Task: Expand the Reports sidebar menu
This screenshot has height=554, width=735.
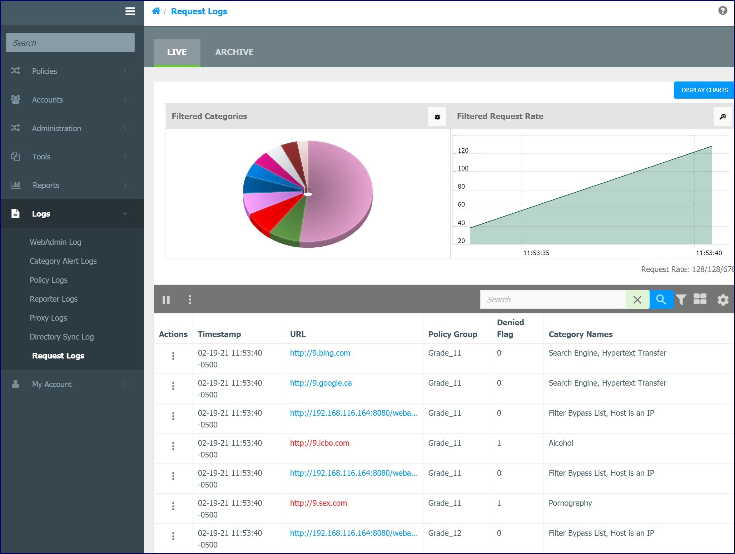Action: (72, 185)
